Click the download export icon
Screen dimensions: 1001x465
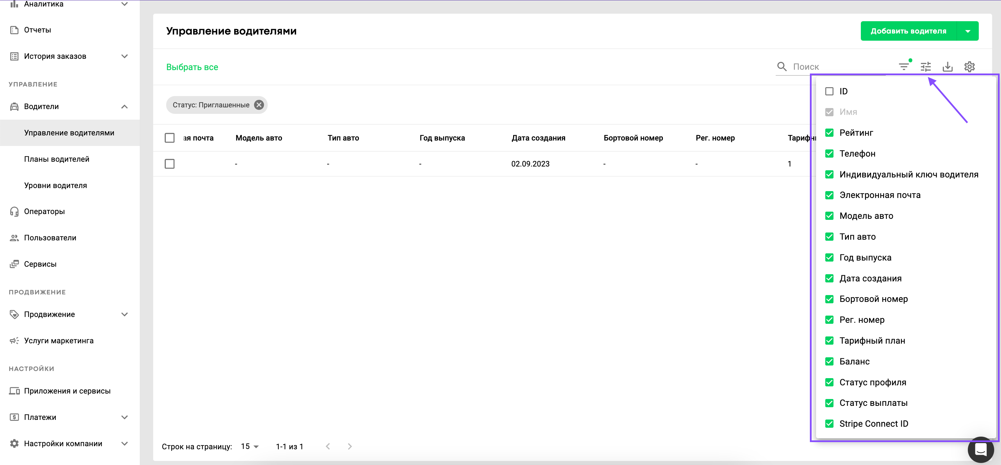(x=947, y=67)
